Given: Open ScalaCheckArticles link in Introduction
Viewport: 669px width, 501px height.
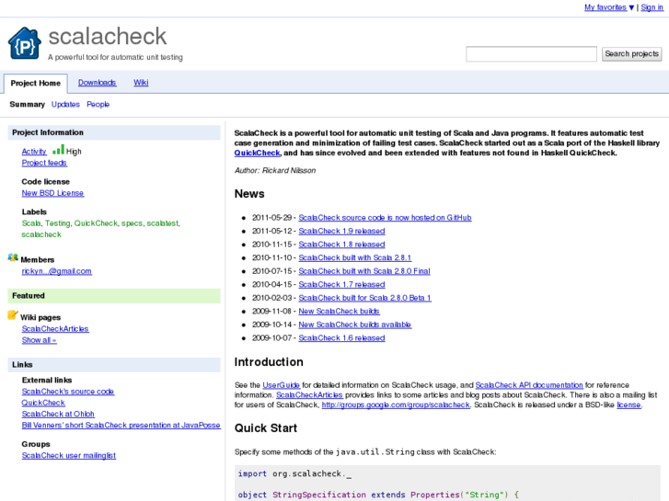Looking at the screenshot, I should [309, 395].
